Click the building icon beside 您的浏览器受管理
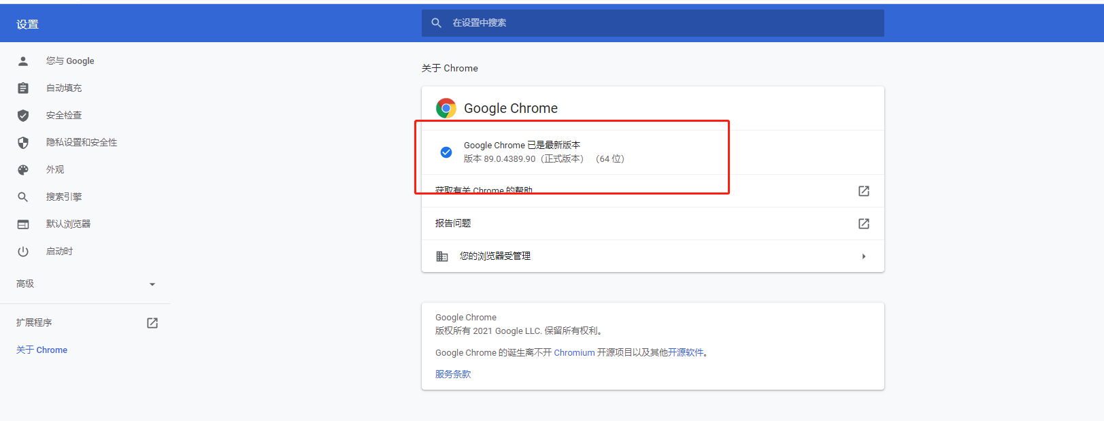 coord(442,256)
